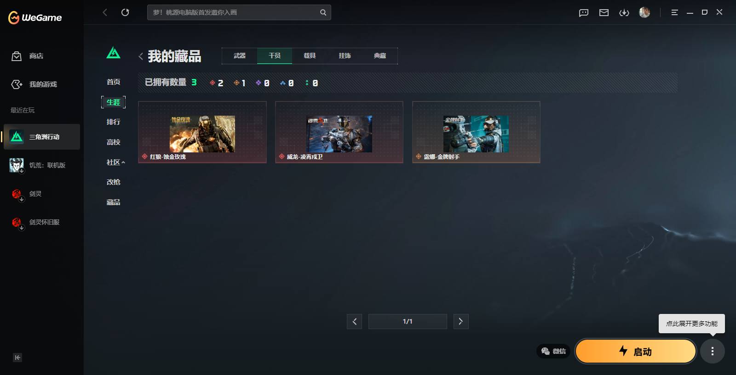The width and height of the screenshot is (736, 375).
Task: Select 剑灵怀旧服 in recent games
Action: point(42,222)
